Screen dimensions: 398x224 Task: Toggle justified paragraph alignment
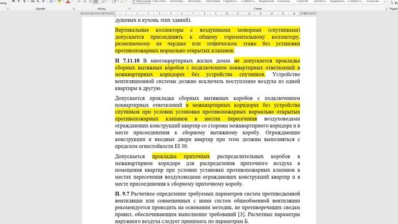(x=96, y=1)
